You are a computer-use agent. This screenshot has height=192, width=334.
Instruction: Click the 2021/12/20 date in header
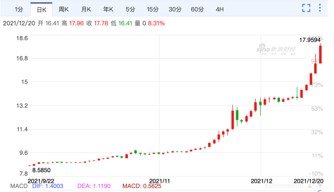[x=19, y=23]
